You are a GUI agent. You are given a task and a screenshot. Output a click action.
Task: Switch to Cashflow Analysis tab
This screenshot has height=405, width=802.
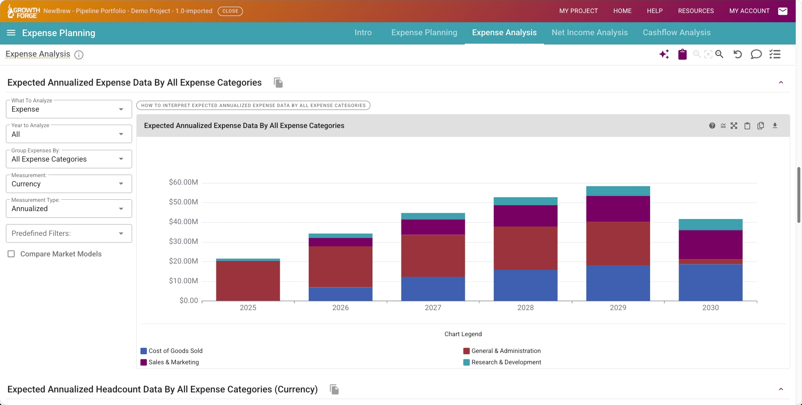click(677, 33)
